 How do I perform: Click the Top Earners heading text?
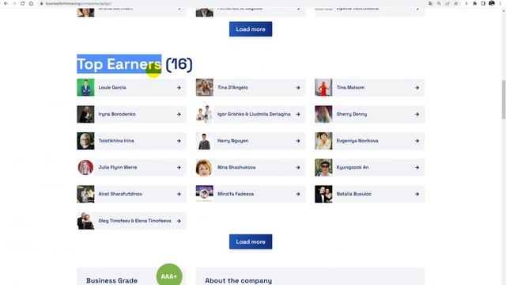point(119,64)
